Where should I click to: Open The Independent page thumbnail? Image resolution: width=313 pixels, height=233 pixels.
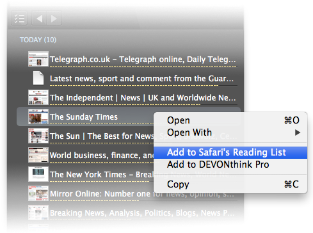click(x=38, y=97)
